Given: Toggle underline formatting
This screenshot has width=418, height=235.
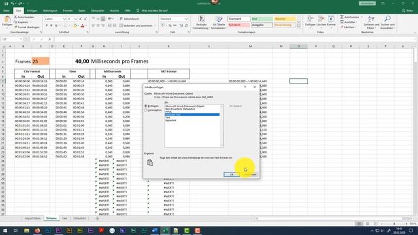Looking at the screenshot, I should coord(56,25).
